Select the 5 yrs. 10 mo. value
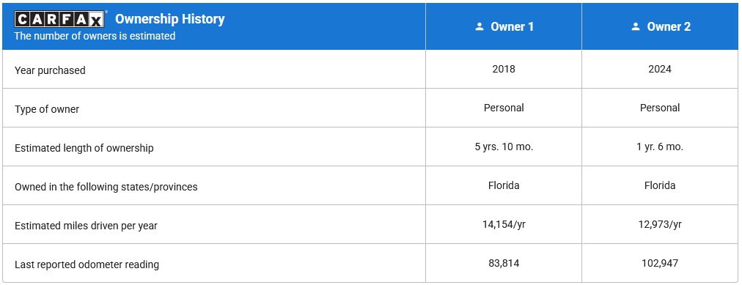Screen dimensions: 742x285 (504, 147)
